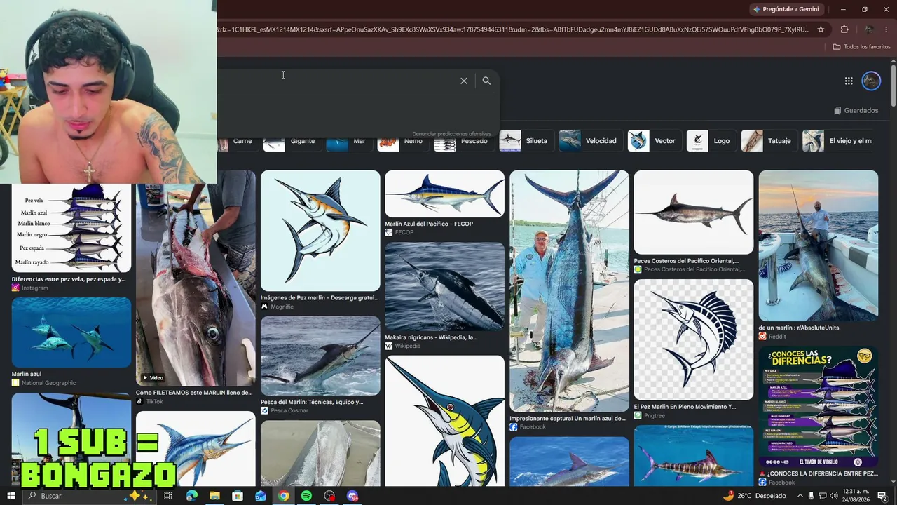Clear the search box with the X icon

coord(463,81)
